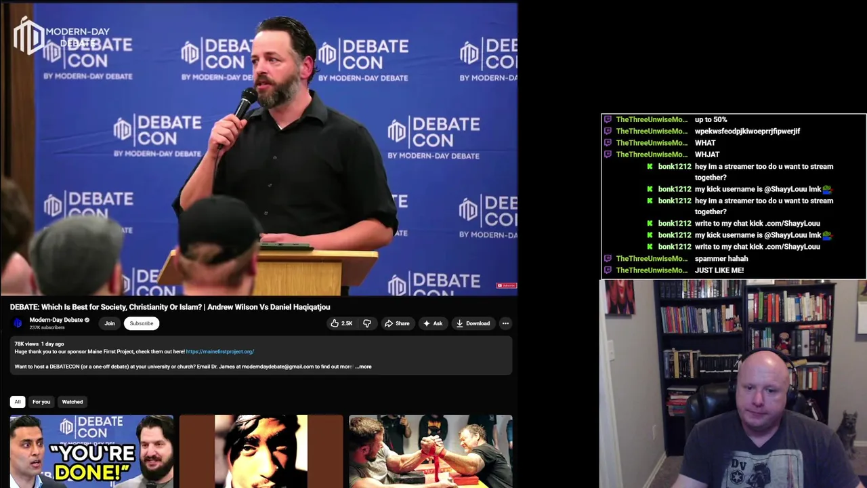Click the 'spammer hahah' chat message
Image resolution: width=867 pixels, height=488 pixels.
coord(721,259)
